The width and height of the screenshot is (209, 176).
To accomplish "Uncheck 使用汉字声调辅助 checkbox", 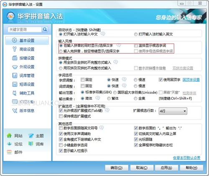I will (x=61, y=134).
